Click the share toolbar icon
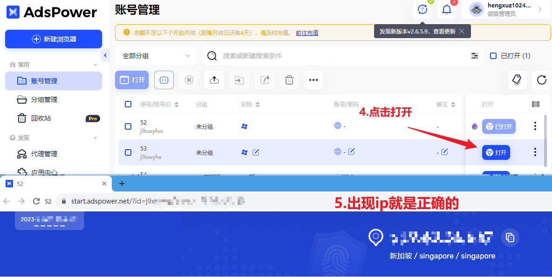The height and width of the screenshot is (277, 552). (x=265, y=80)
